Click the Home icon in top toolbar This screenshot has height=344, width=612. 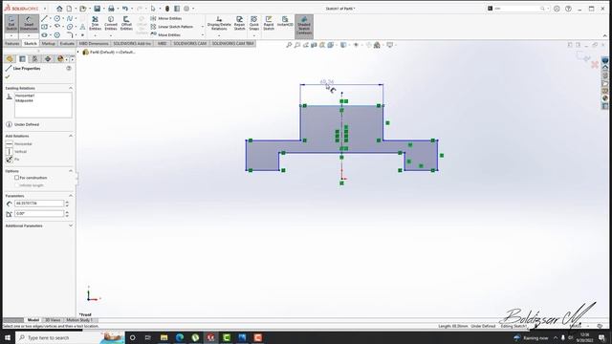tap(59, 9)
